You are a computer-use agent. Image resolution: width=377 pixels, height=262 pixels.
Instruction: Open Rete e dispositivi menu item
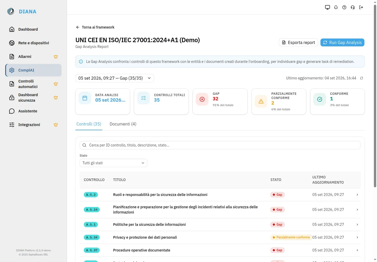point(34,43)
